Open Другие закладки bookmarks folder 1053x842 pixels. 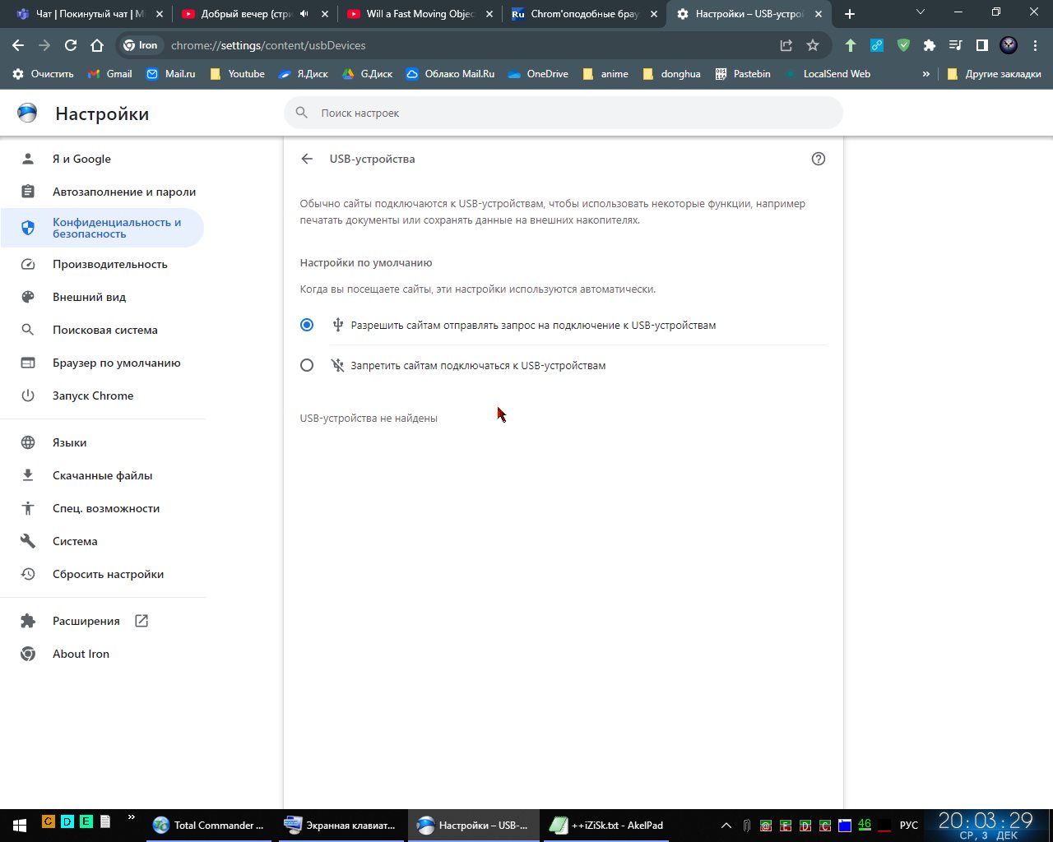click(x=994, y=74)
